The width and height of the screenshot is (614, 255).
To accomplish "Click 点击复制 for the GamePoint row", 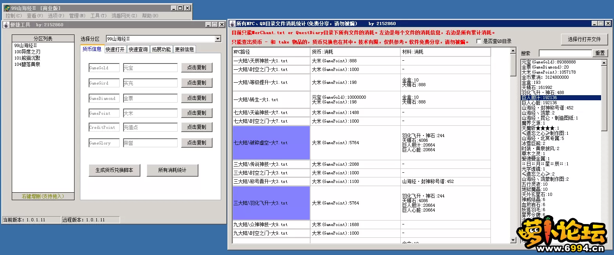I will pyautogui.click(x=196, y=113).
